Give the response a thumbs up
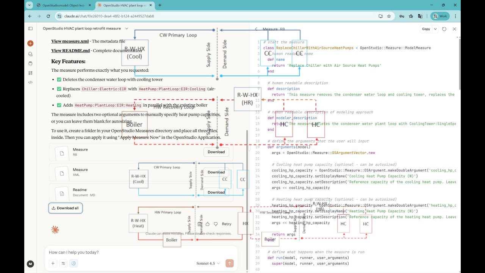 208,224
